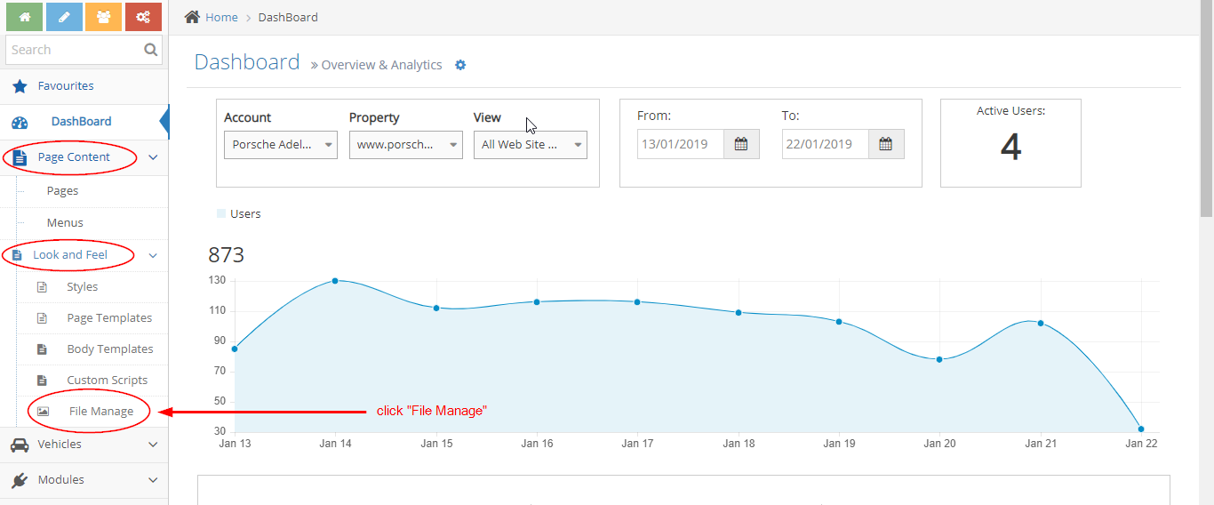Click the red settings cogs shortcut button
The image size is (1214, 505).
[143, 17]
